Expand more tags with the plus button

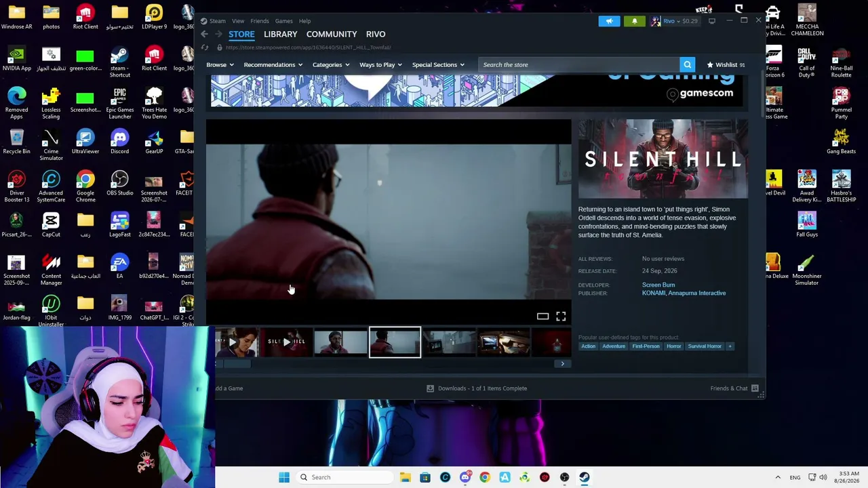(x=730, y=346)
